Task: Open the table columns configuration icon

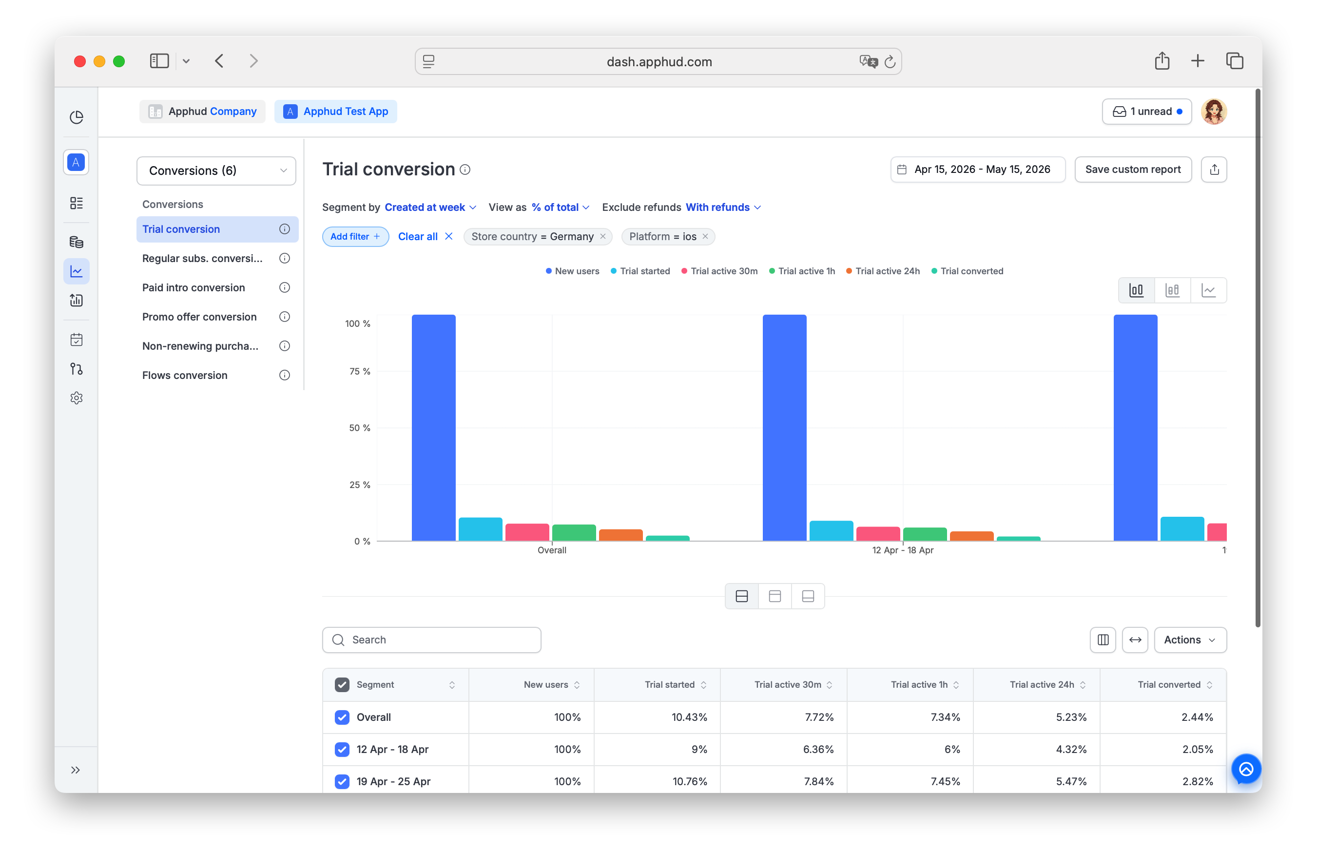Action: (x=1103, y=640)
